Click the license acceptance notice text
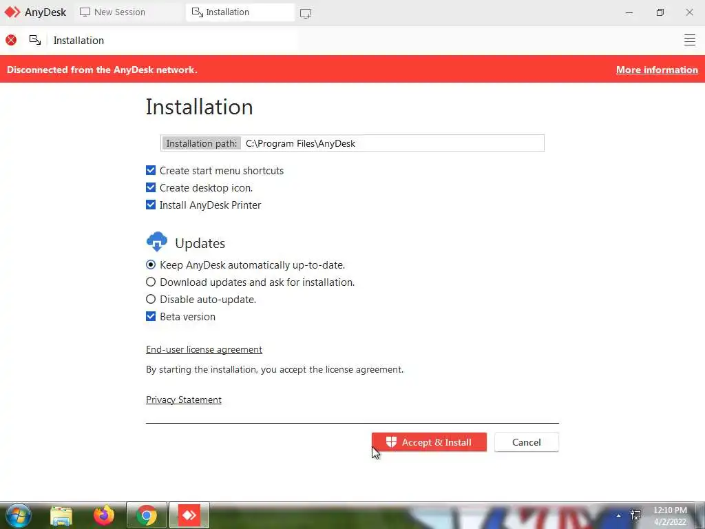Image resolution: width=705 pixels, height=529 pixels. (275, 369)
